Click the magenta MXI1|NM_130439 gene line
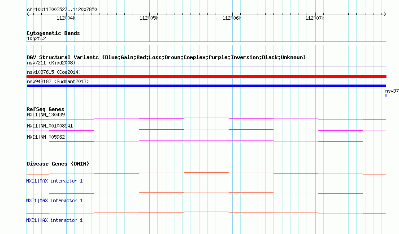 click(206, 119)
